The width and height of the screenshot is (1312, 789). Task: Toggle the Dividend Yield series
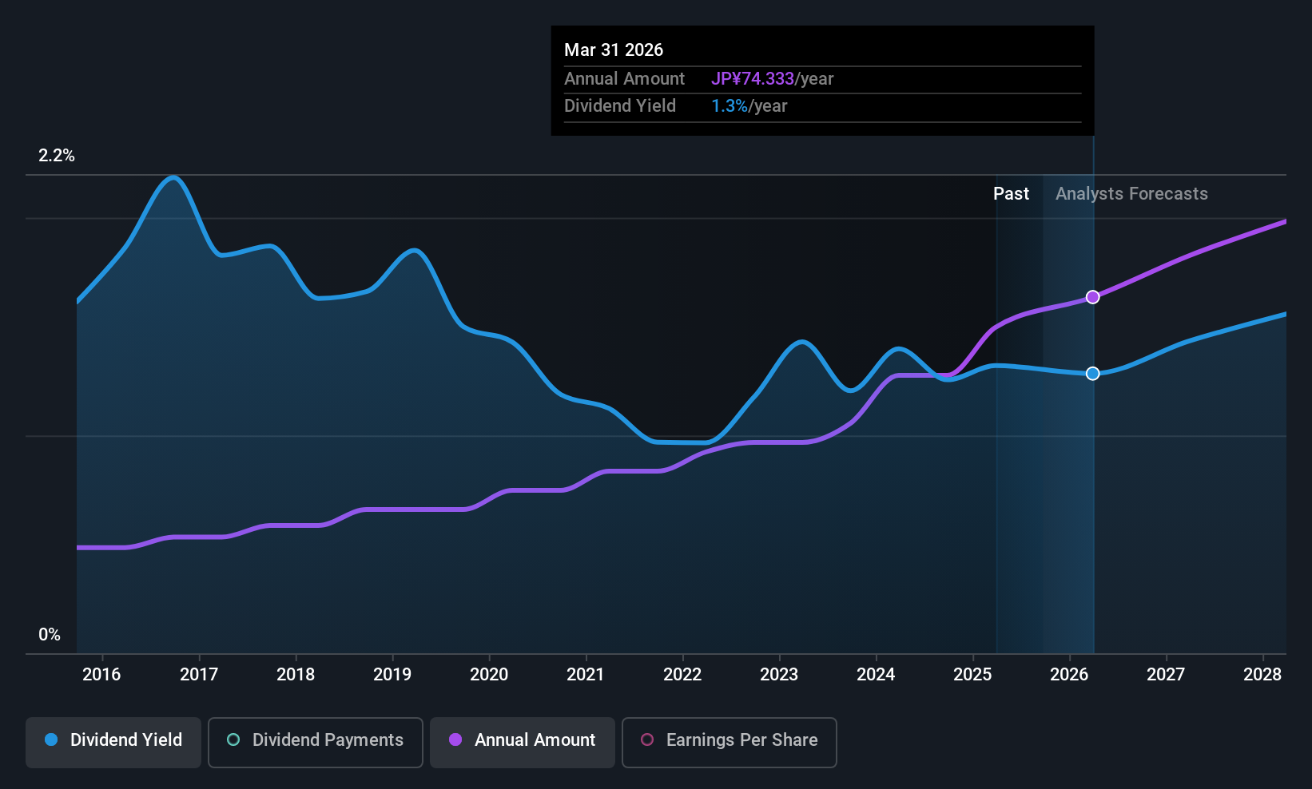click(113, 742)
